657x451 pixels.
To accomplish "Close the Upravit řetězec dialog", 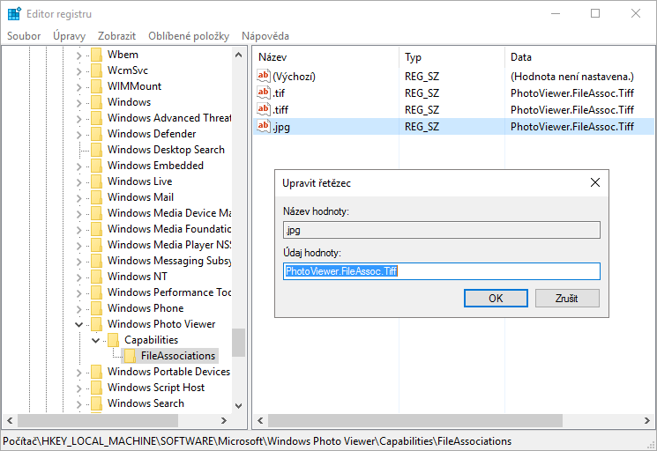I will pos(594,182).
